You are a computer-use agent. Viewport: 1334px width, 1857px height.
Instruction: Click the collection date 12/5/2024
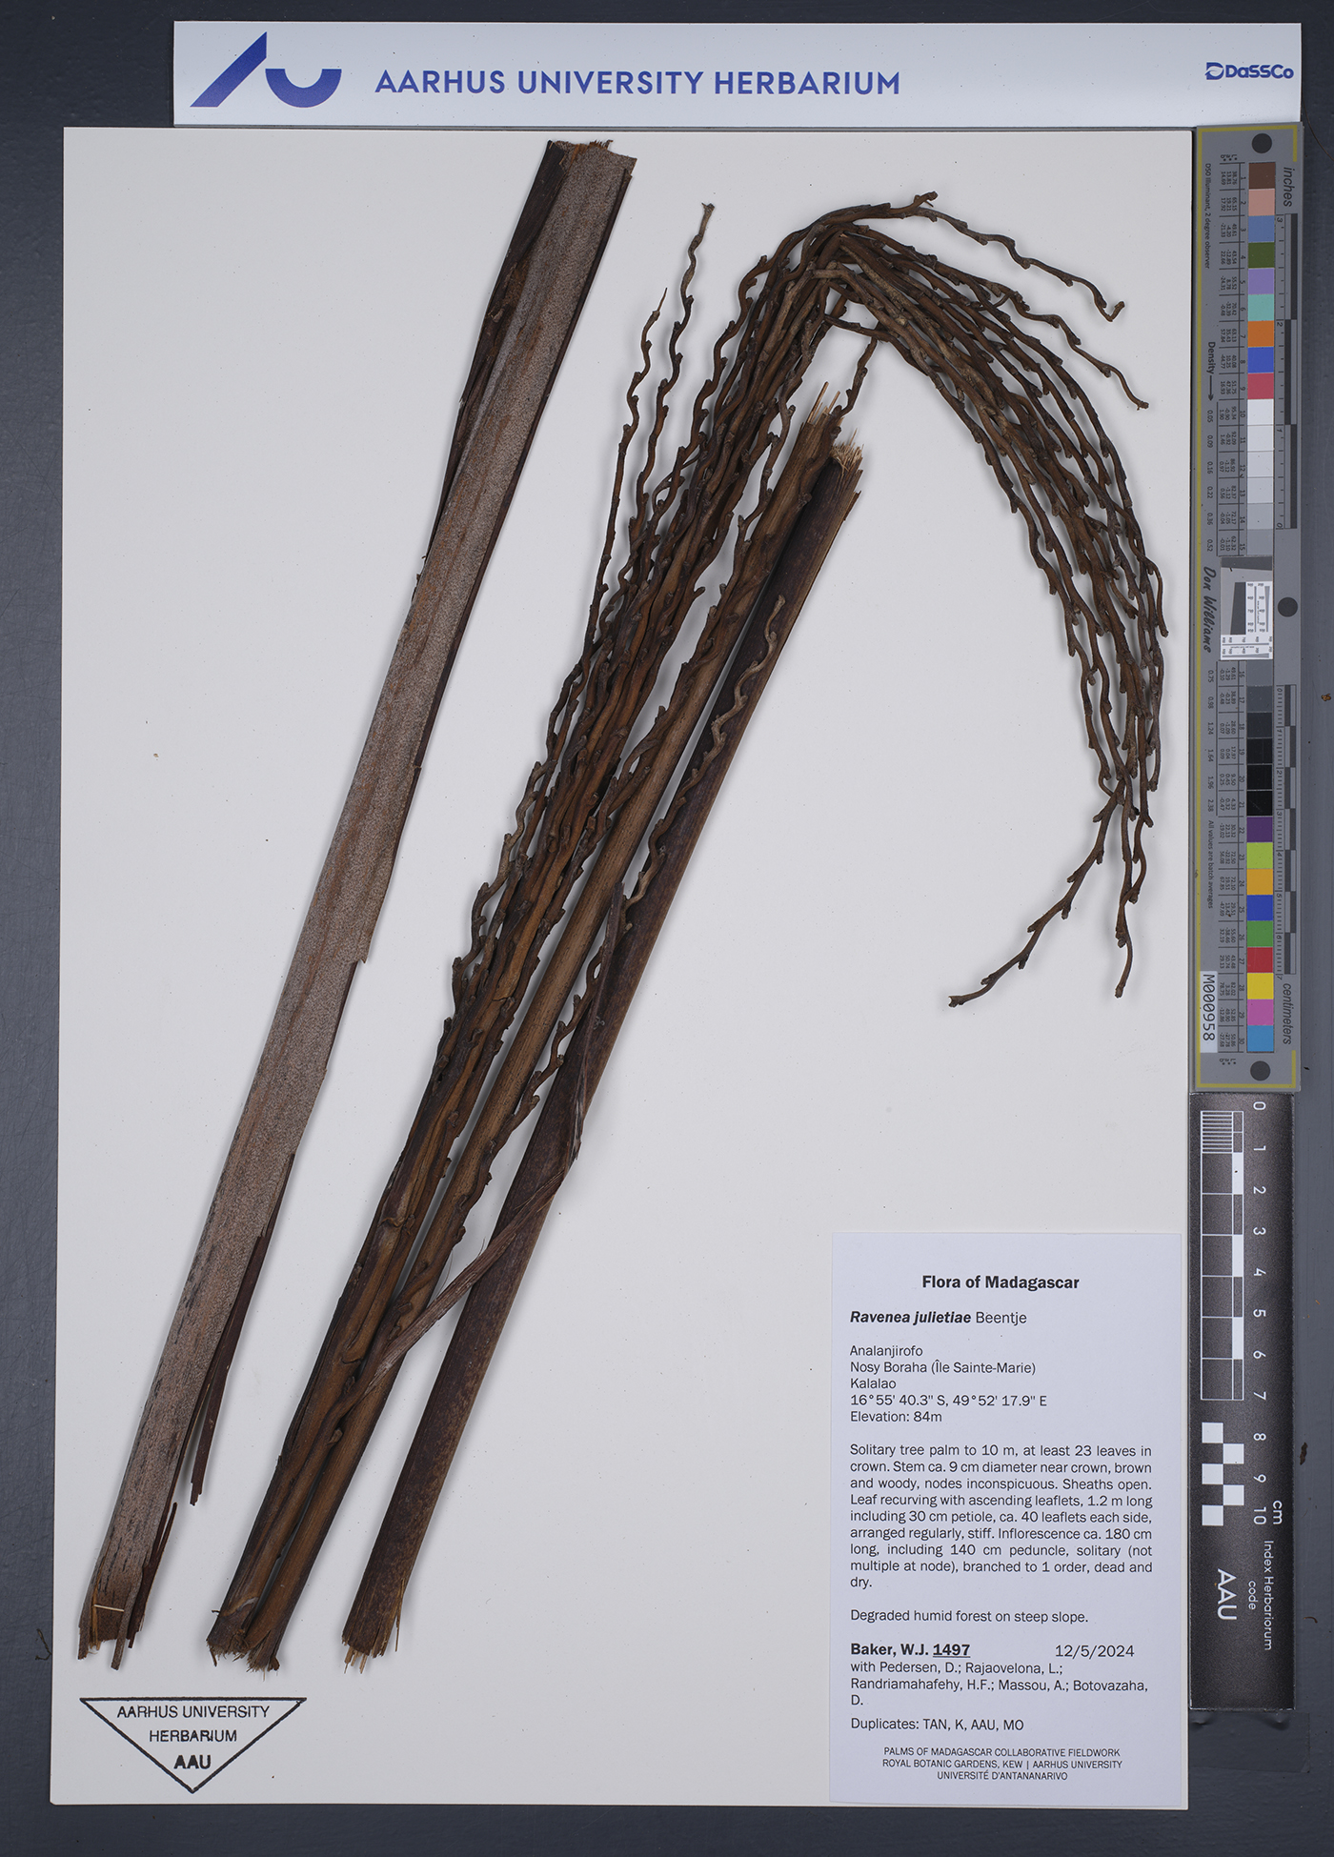pos(1094,1650)
